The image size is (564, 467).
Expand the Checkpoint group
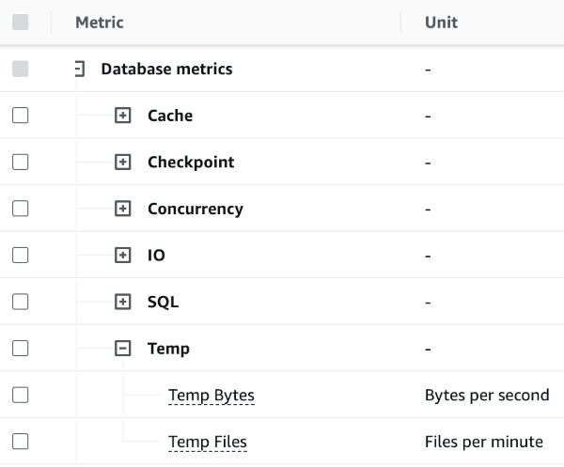click(122, 162)
